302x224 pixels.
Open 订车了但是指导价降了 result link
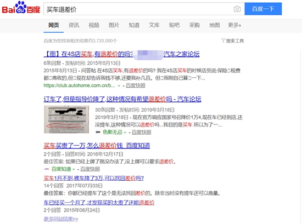pos(122,99)
